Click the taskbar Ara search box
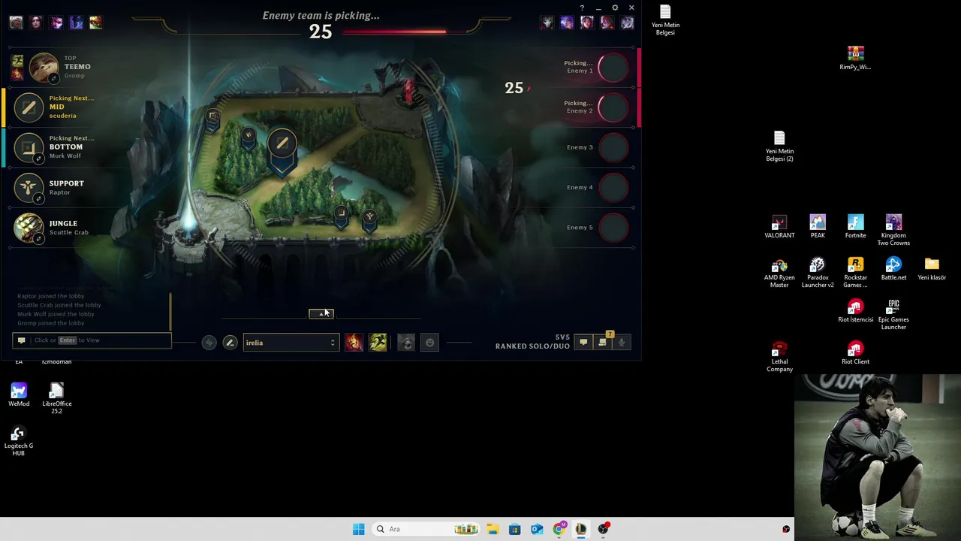The width and height of the screenshot is (961, 541). point(426,529)
